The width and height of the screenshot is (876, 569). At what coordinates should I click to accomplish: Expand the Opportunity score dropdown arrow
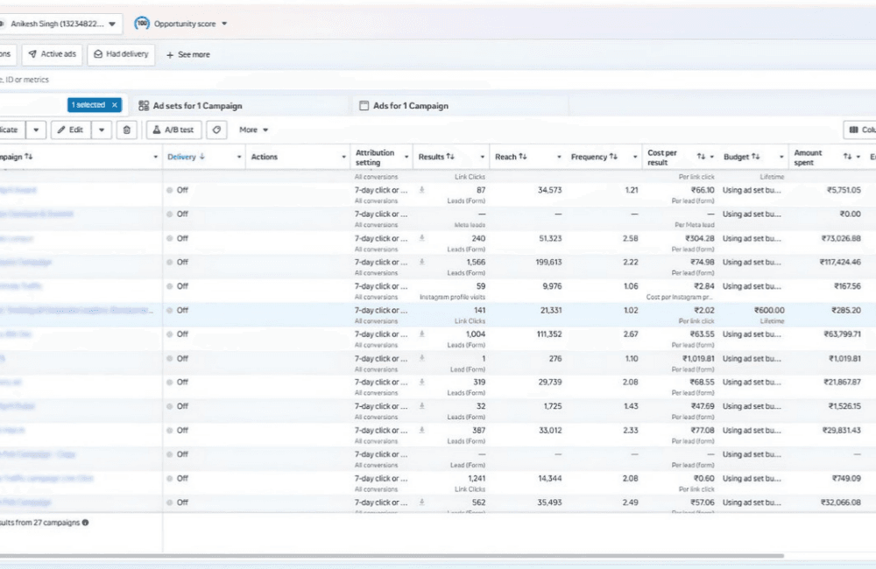pos(224,24)
